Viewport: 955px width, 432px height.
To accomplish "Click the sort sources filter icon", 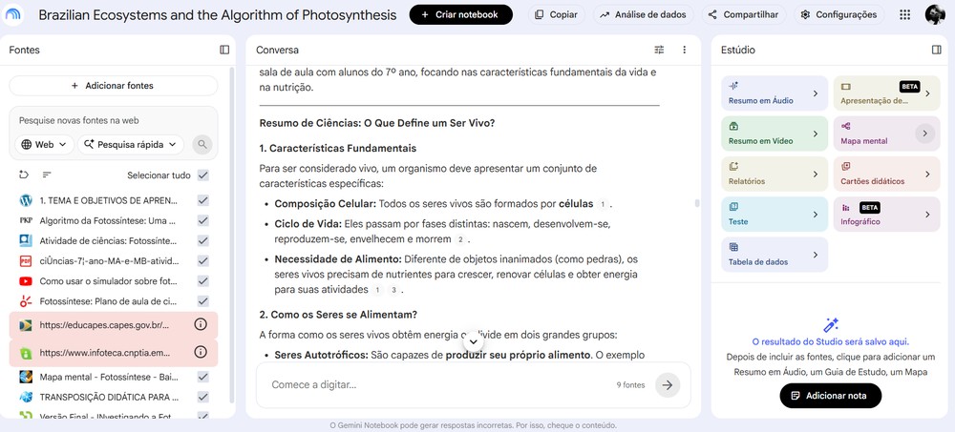I will pos(47,175).
